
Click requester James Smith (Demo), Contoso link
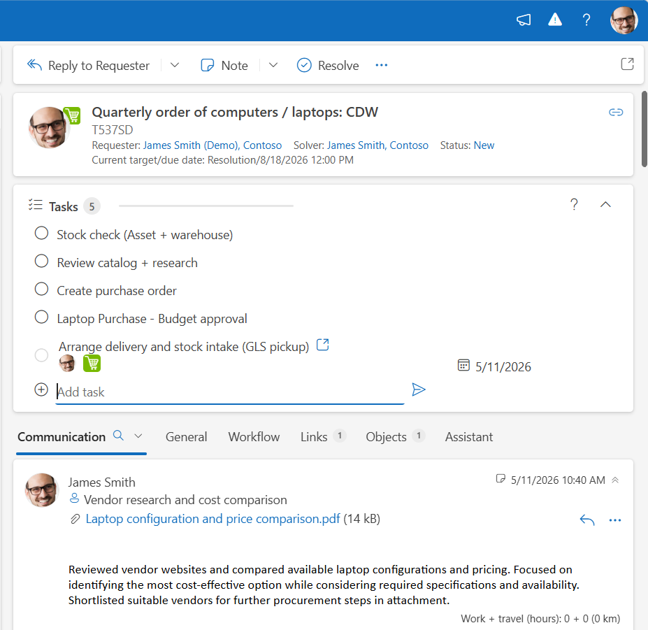pyautogui.click(x=213, y=145)
